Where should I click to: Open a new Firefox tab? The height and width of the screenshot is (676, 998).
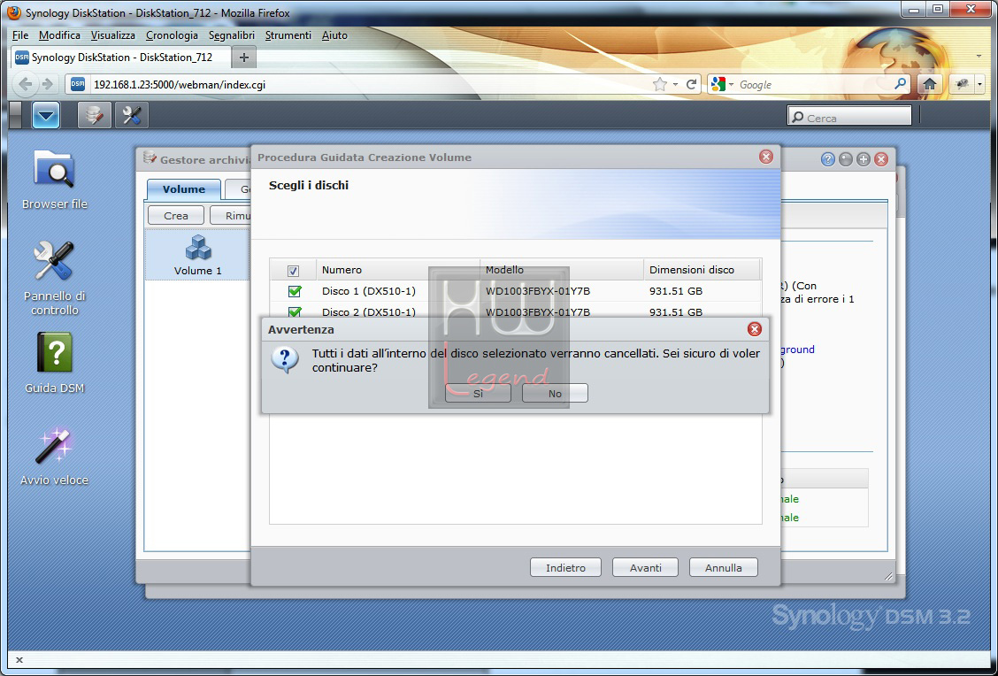(244, 58)
